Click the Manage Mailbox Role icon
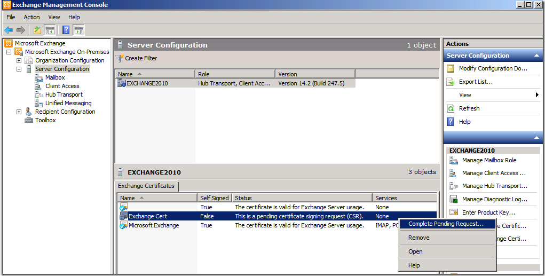 point(454,160)
